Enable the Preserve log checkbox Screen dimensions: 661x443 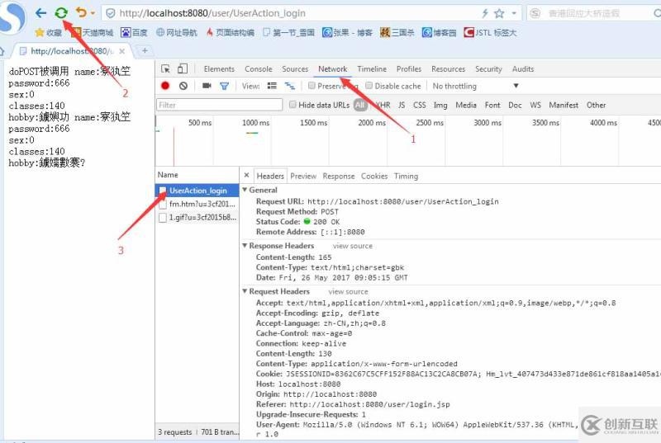pyautogui.click(x=312, y=86)
